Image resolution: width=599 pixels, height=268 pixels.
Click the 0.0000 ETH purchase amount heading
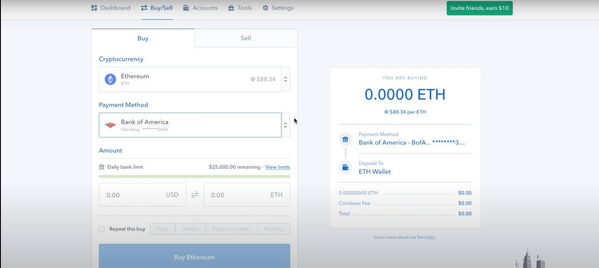click(x=405, y=94)
